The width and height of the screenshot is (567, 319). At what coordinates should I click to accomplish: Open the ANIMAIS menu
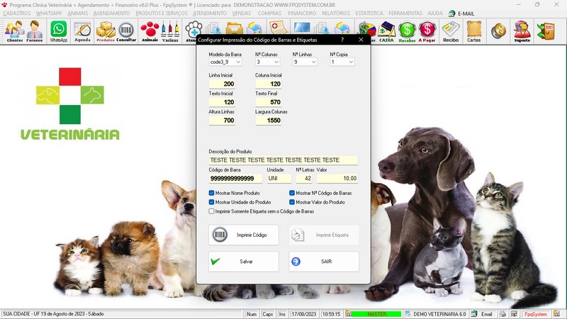coord(78,13)
